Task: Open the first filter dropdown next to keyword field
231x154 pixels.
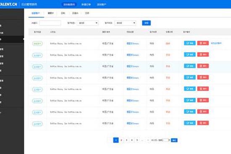Action: [88, 23]
